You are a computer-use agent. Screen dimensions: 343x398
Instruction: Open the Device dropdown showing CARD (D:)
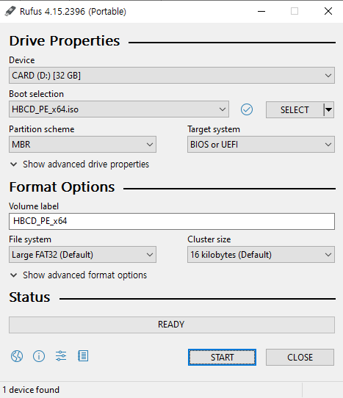[x=172, y=76]
